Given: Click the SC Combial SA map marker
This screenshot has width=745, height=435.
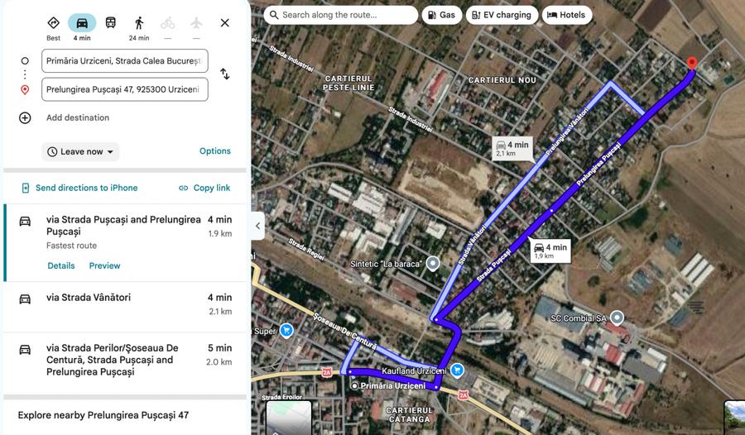Looking at the screenshot, I should tap(617, 318).
